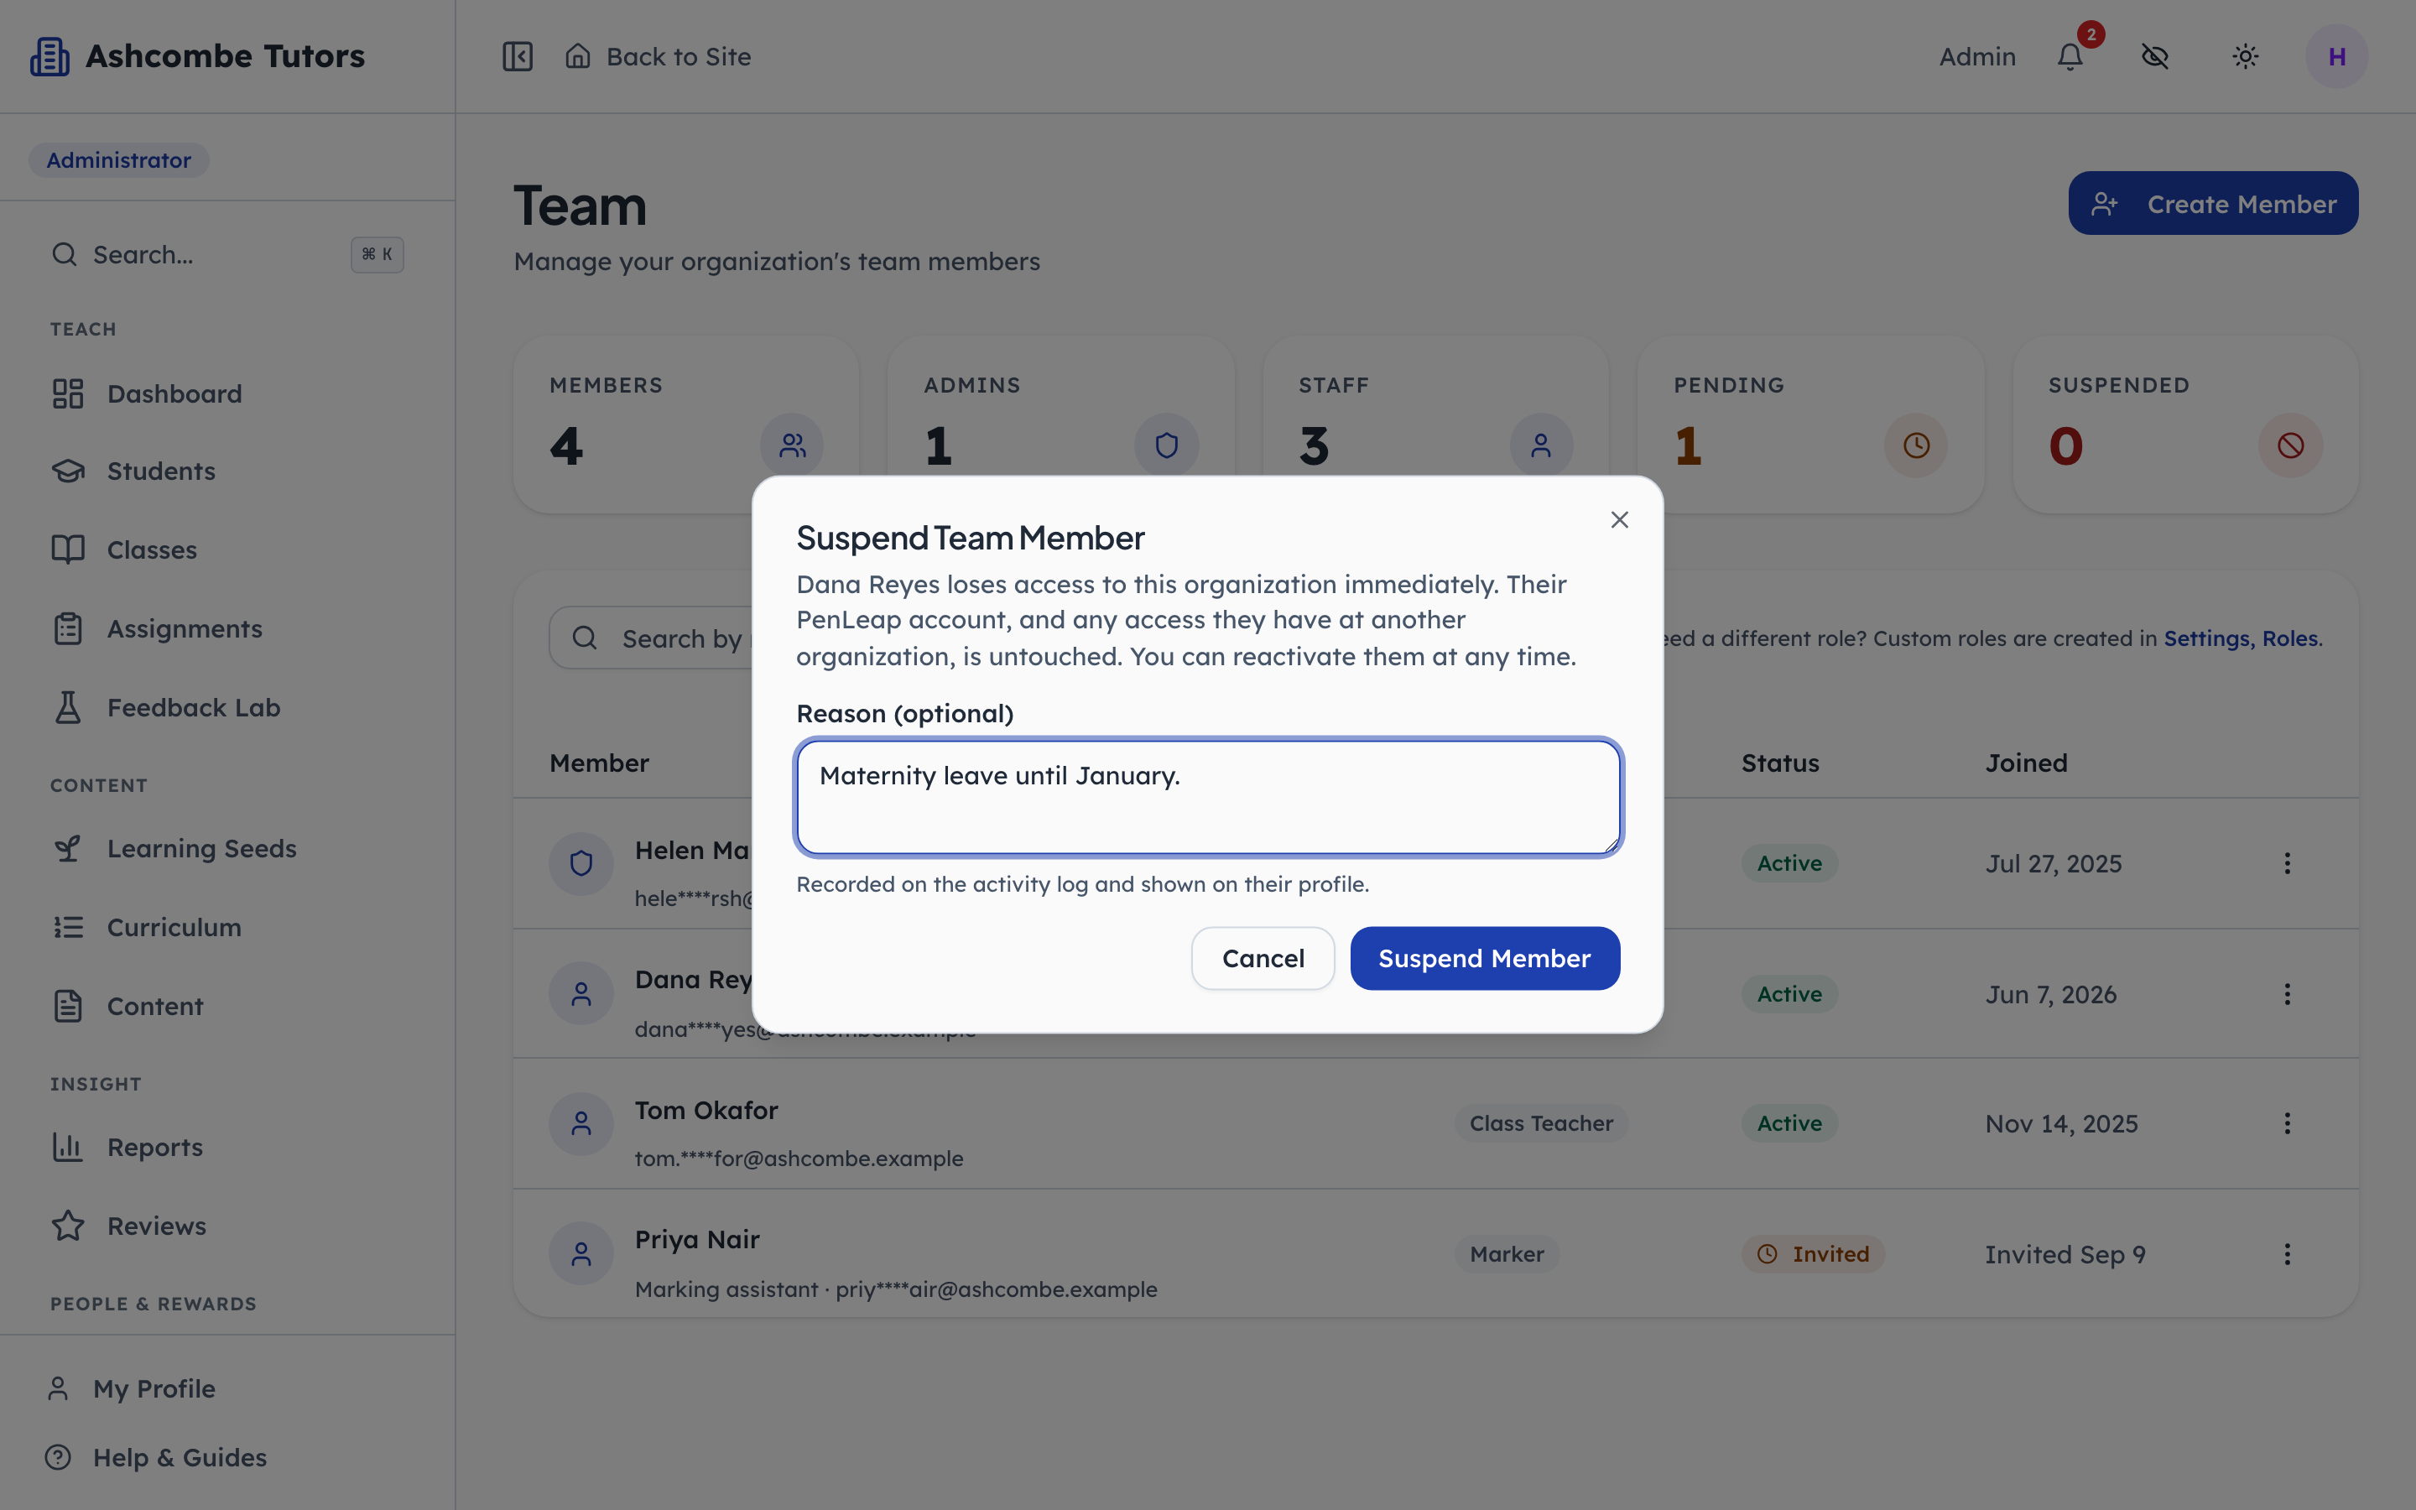Click the Suspend Member button
Viewport: 2416px width, 1510px height.
tap(1485, 958)
